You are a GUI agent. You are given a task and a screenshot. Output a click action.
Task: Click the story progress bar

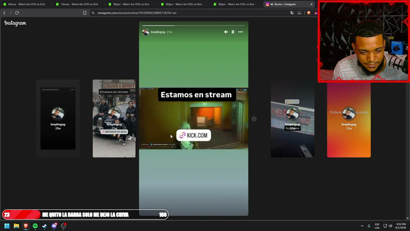[x=193, y=25]
